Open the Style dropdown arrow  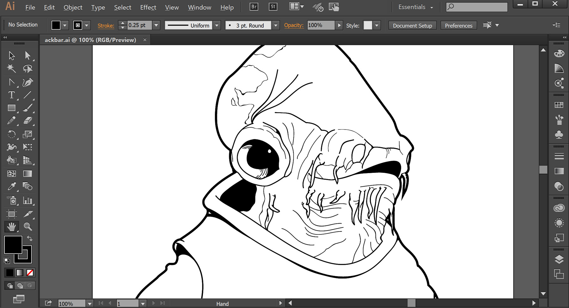[376, 25]
